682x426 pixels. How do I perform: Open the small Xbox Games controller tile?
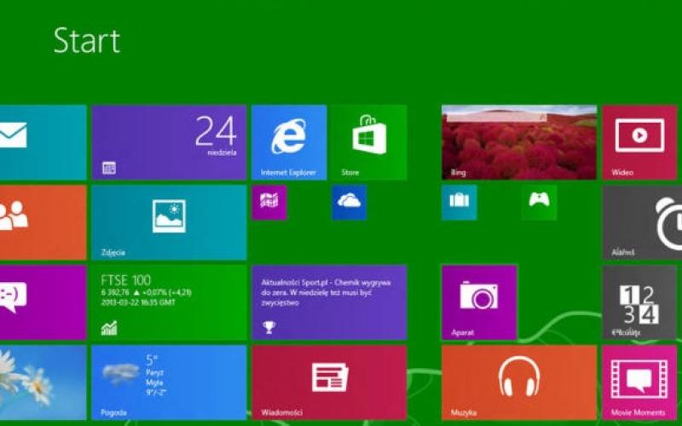coord(539,203)
